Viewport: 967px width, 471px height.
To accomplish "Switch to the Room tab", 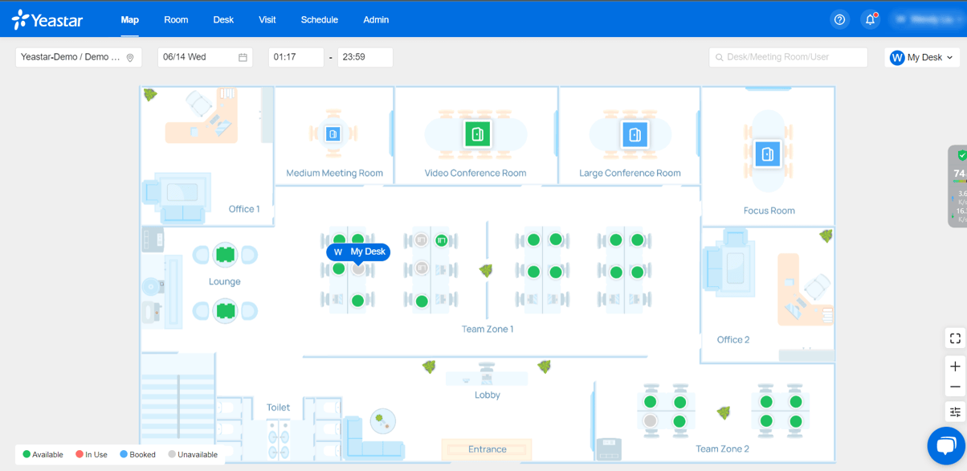I will click(176, 19).
